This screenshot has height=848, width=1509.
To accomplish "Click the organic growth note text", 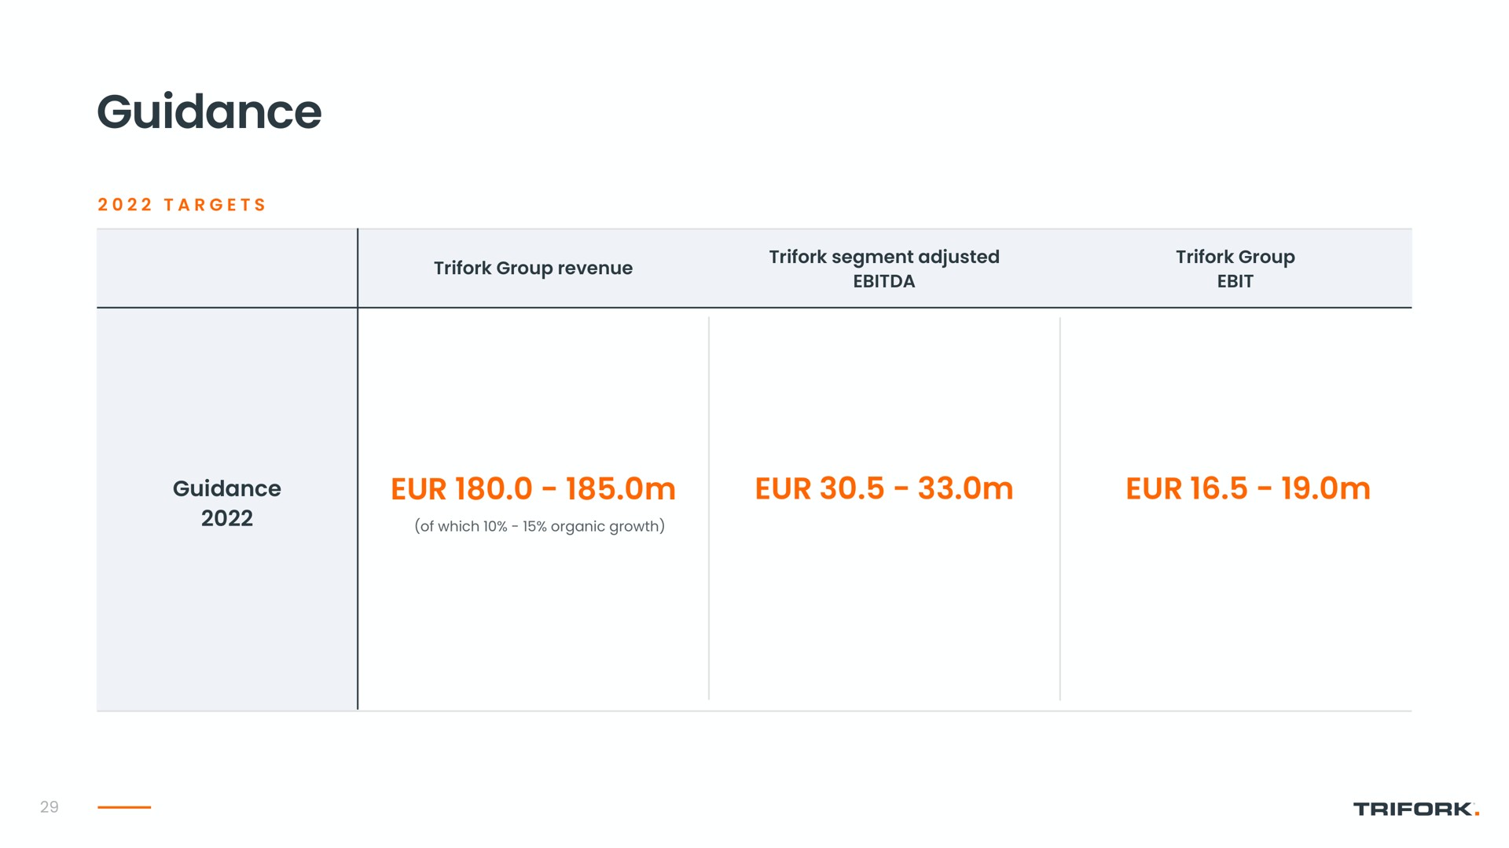I will click(540, 527).
